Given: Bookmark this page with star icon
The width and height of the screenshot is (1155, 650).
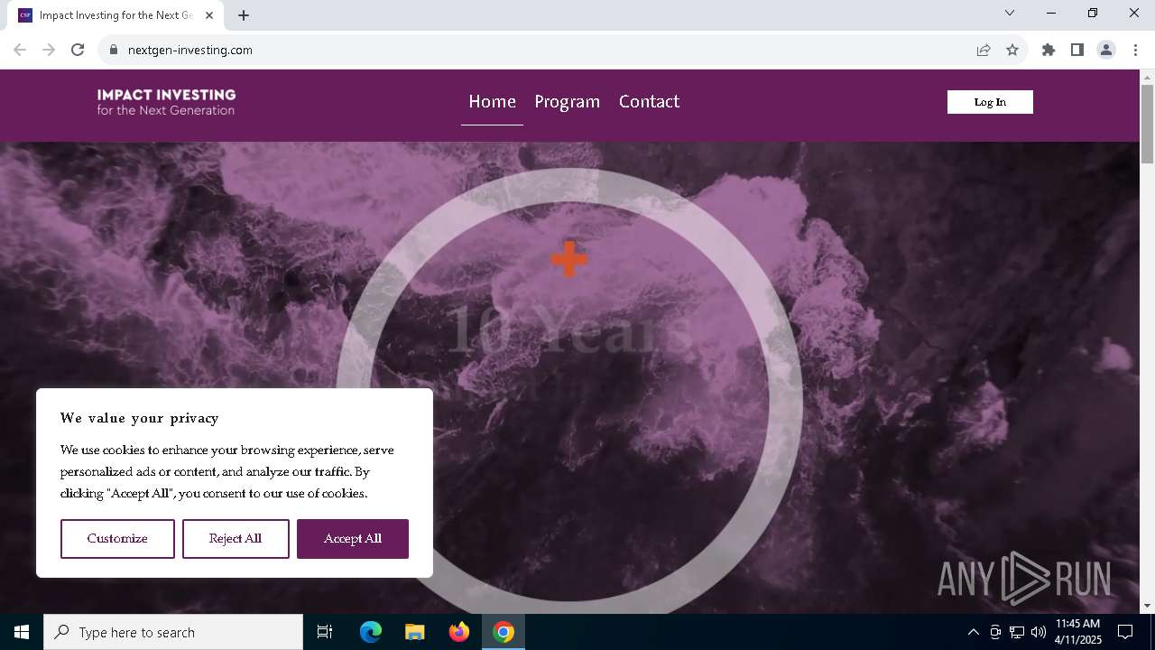Looking at the screenshot, I should click(x=1012, y=50).
